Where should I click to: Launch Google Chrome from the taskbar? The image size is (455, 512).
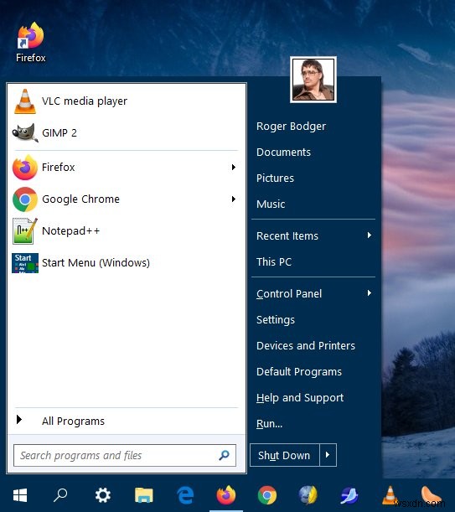tap(267, 495)
